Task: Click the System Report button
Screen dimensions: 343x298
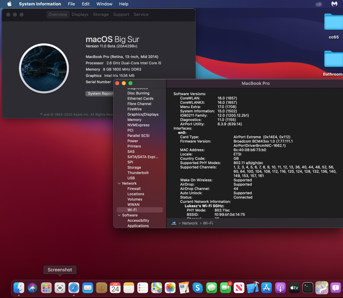Action: click(x=100, y=93)
